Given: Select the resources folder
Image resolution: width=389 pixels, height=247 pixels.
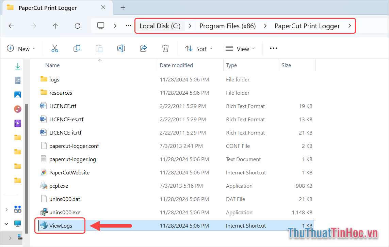Looking at the screenshot, I should coord(61,93).
